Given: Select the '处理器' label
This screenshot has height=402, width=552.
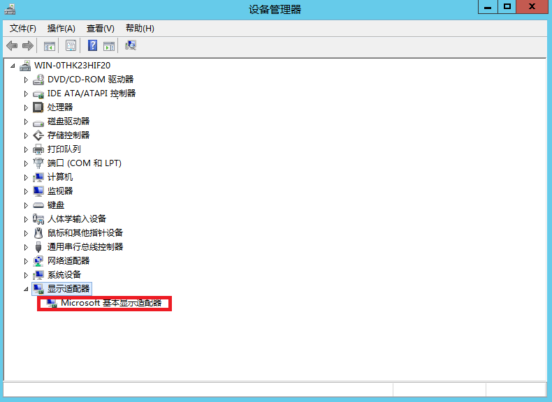Looking at the screenshot, I should (x=60, y=107).
